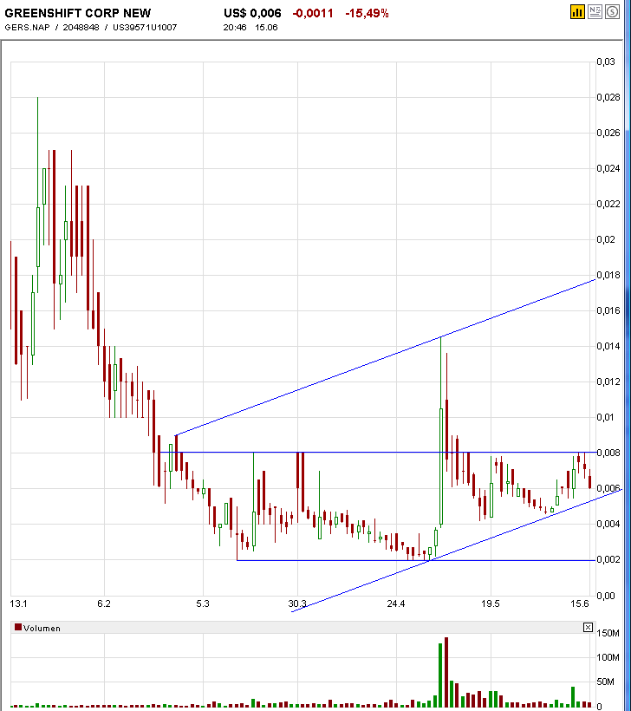The image size is (631, 711).
Task: Click the US$ 0,006 price value
Action: coord(252,13)
